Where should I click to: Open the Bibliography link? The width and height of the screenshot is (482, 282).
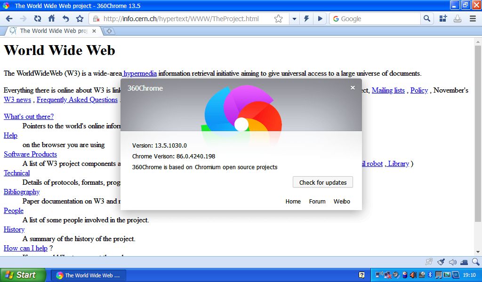(x=22, y=192)
